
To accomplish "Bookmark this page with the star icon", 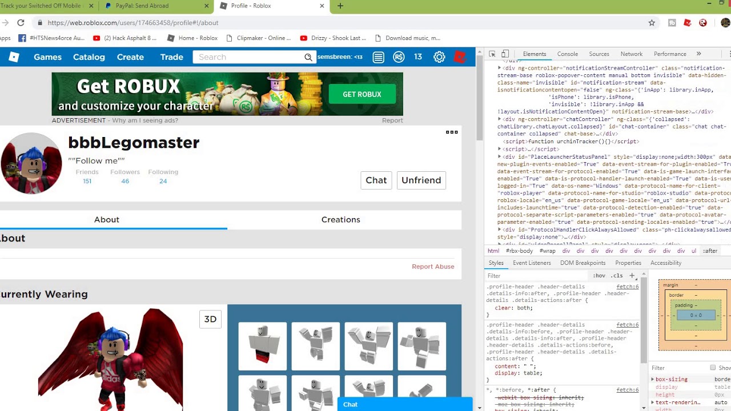I will click(x=652, y=23).
